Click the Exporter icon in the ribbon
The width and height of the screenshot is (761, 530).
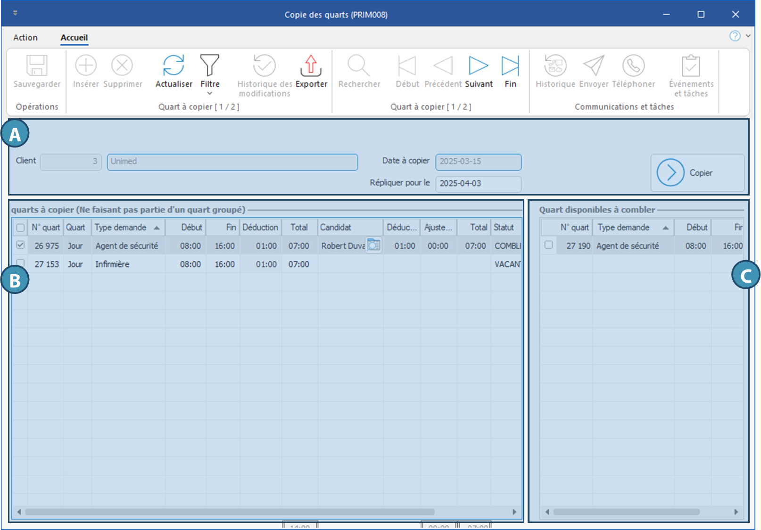point(311,65)
